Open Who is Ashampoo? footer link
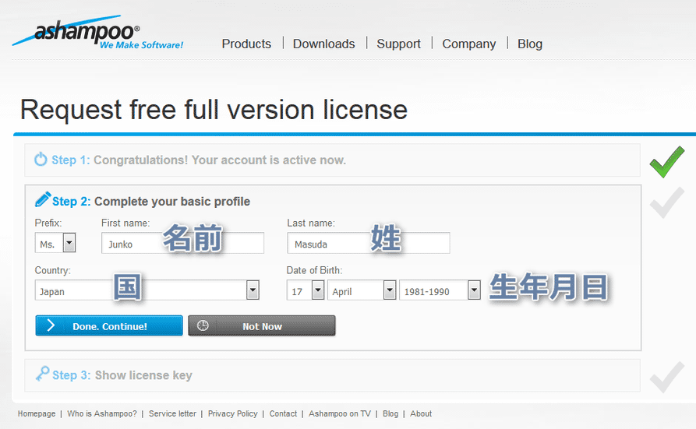Viewport: 696px width, 429px height. point(102,413)
